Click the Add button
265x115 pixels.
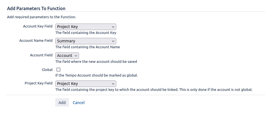click(62, 102)
